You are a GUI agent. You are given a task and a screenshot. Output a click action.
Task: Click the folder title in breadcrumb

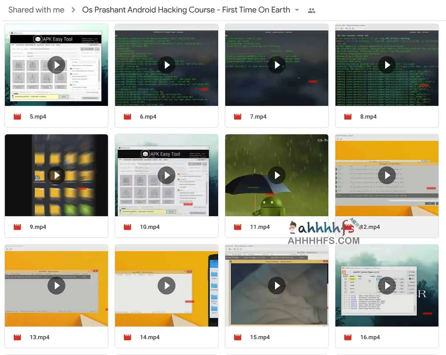pyautogui.click(x=186, y=10)
